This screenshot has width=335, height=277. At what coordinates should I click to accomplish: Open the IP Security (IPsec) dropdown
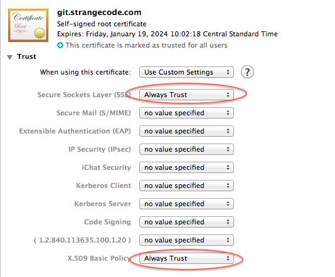tap(186, 149)
